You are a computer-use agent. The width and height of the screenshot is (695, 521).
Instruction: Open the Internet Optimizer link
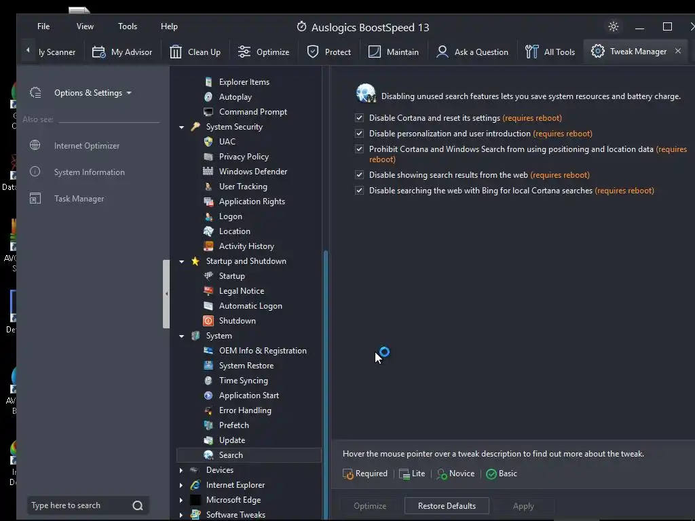pyautogui.click(x=87, y=146)
